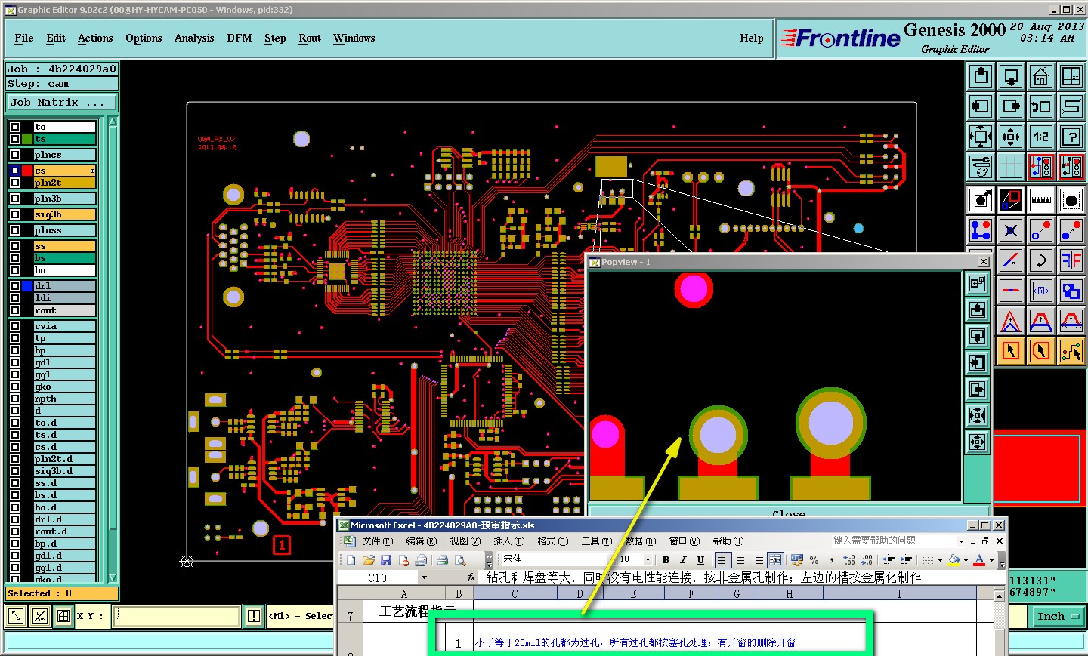This screenshot has width=1088, height=656.
Task: Click the Italic icon in Excel toolbar
Action: tap(683, 560)
